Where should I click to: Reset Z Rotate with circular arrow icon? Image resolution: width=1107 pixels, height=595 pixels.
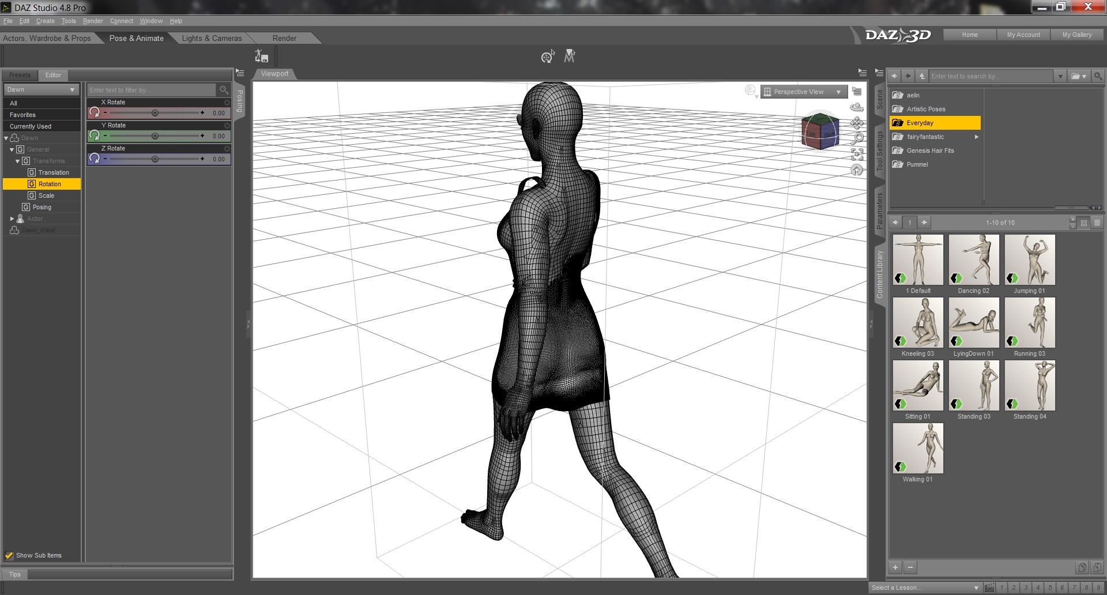click(x=95, y=159)
